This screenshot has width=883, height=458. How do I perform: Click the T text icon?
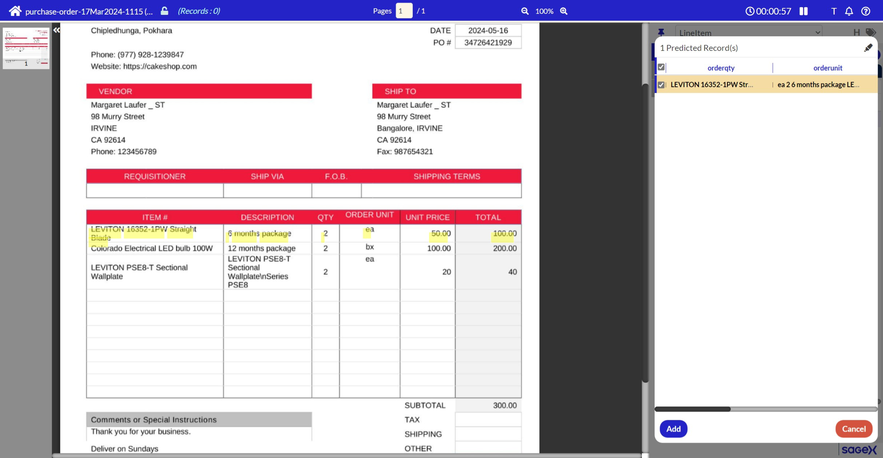pyautogui.click(x=834, y=11)
